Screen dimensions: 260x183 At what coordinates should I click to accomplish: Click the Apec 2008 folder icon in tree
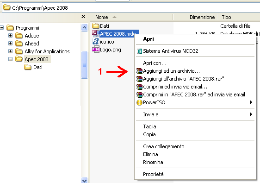[x=19, y=59]
